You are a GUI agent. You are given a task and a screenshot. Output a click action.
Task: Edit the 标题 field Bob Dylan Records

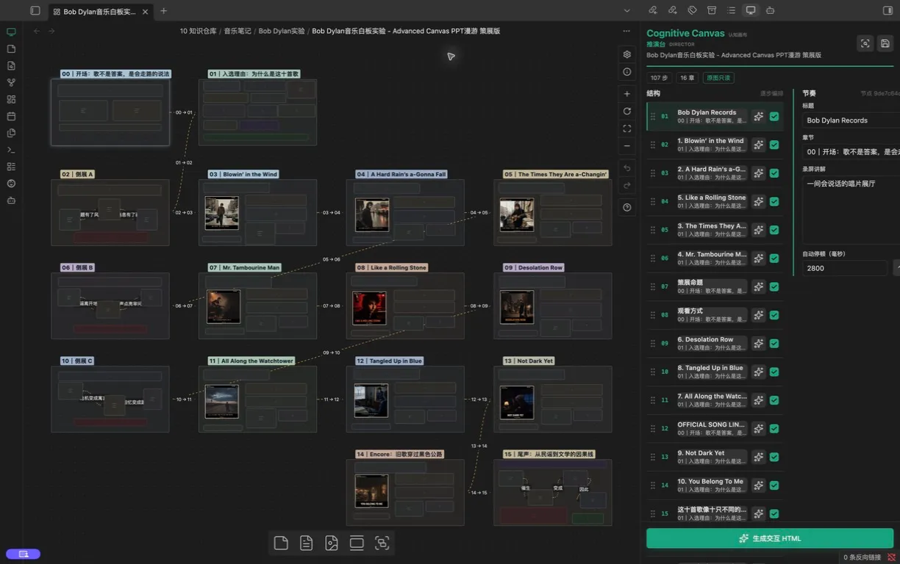[851, 120]
